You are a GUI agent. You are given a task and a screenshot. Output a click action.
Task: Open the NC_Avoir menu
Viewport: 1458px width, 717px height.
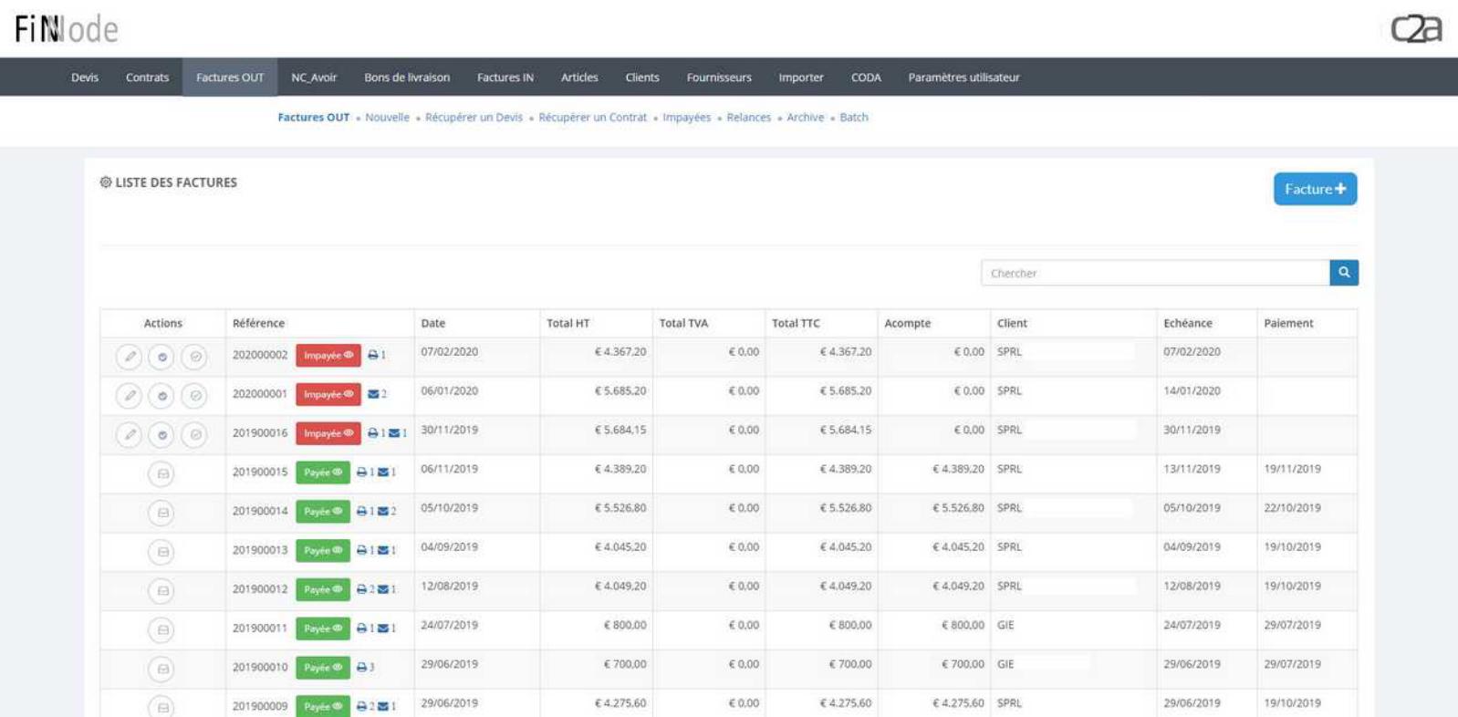tap(314, 78)
